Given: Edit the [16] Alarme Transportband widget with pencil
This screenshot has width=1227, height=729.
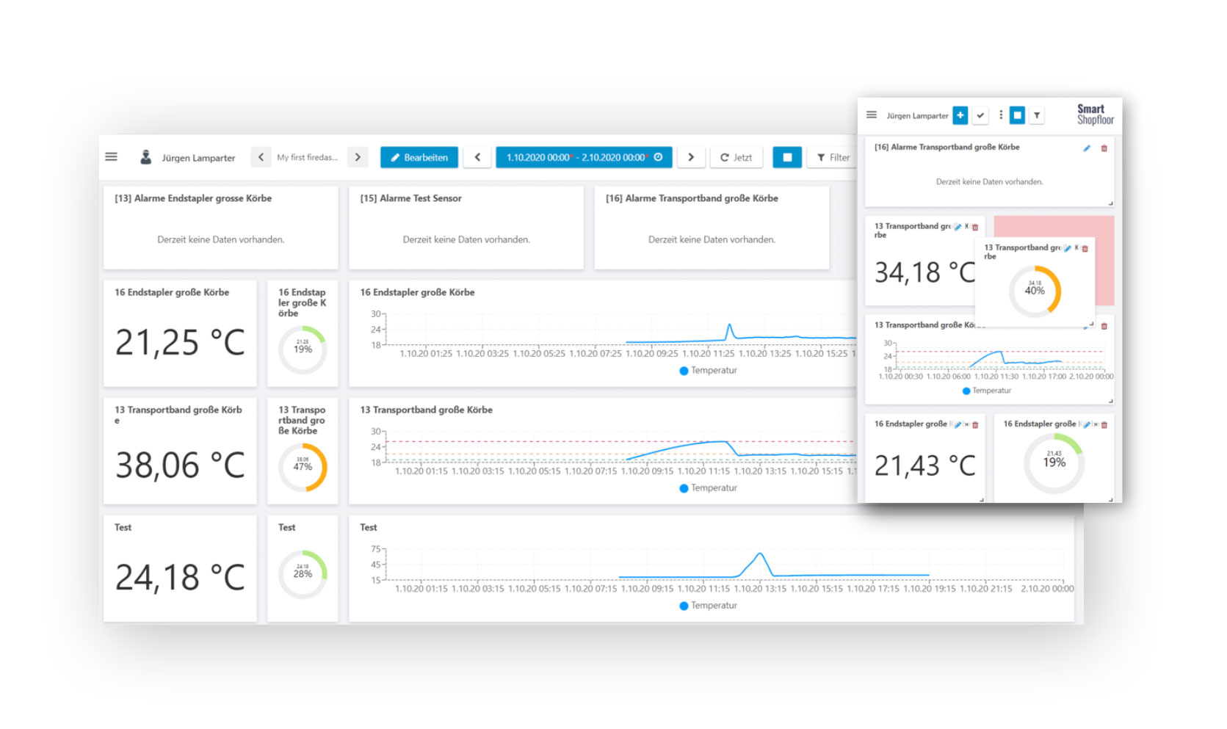Looking at the screenshot, I should (1087, 148).
